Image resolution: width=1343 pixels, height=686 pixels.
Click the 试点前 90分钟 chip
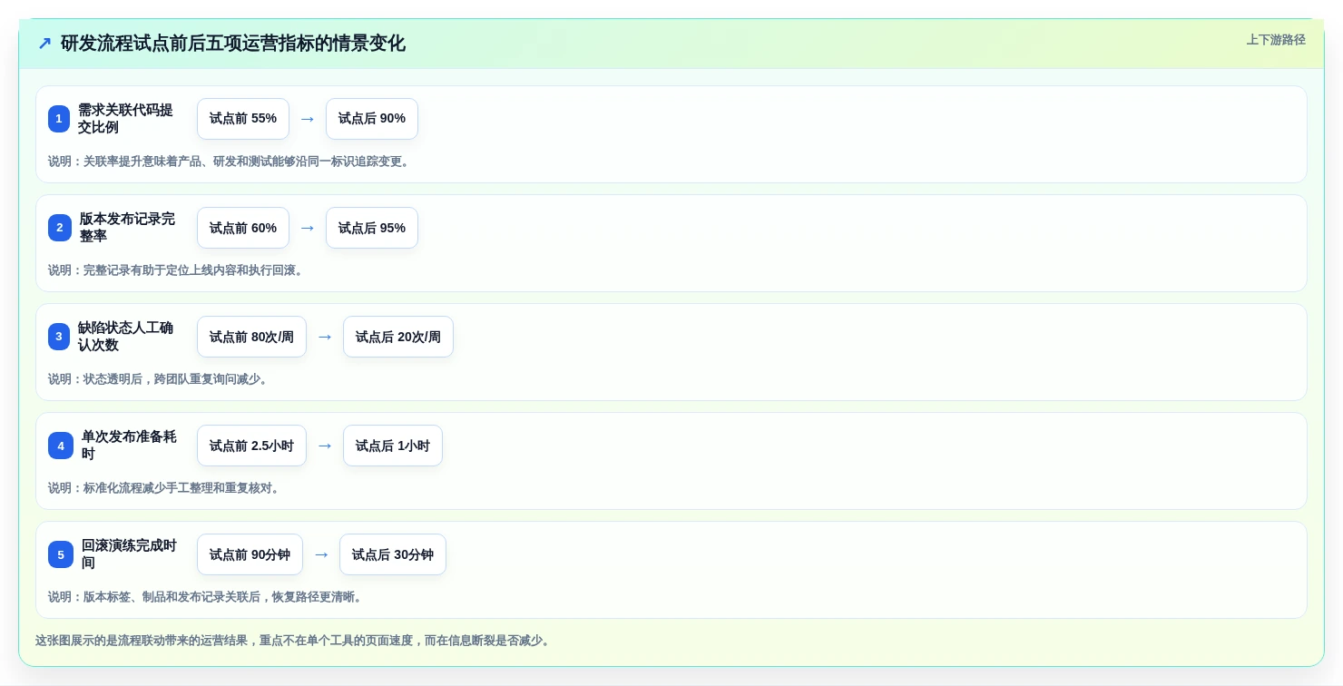pyautogui.click(x=250, y=554)
